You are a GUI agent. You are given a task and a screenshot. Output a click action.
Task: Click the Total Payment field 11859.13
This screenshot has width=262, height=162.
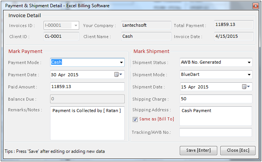[x=234, y=24]
